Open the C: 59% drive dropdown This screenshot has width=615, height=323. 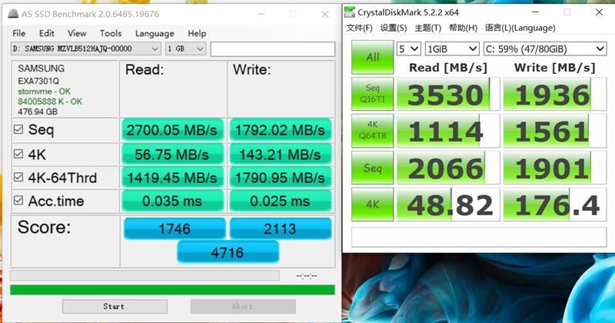click(545, 49)
